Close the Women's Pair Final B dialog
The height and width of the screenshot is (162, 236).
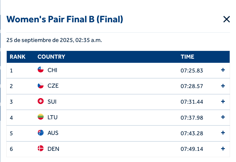pos(226,19)
